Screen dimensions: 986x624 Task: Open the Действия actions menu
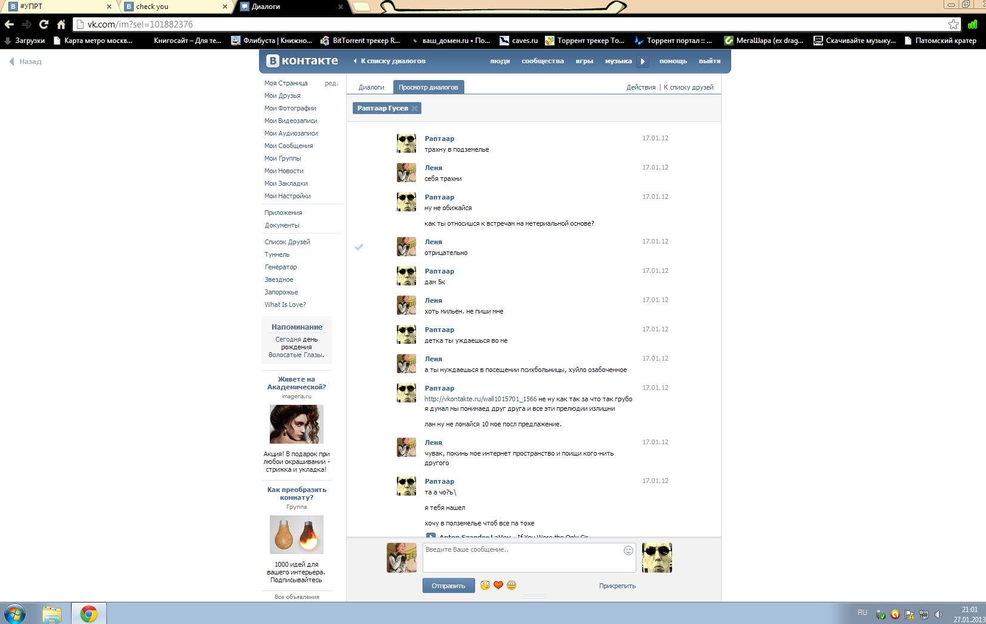point(641,87)
